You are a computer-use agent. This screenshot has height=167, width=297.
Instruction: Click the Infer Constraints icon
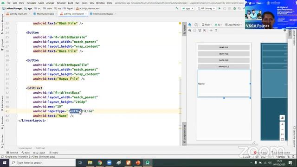click(205, 30)
